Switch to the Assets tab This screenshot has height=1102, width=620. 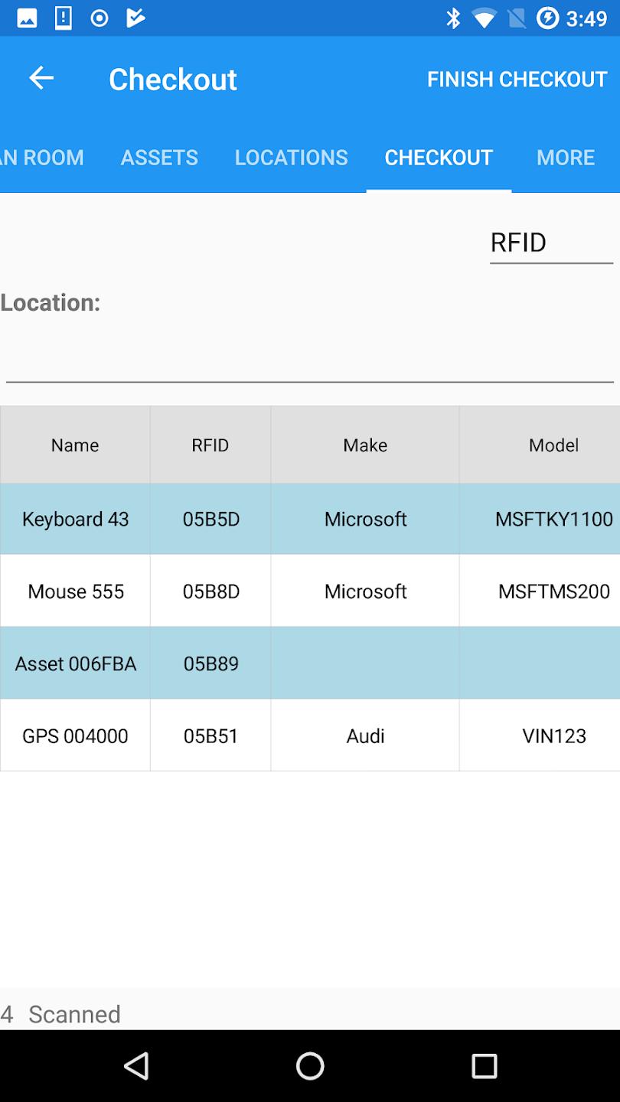point(159,158)
